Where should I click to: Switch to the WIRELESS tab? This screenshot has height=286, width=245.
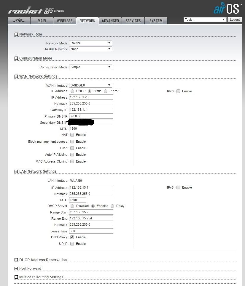coord(64,20)
